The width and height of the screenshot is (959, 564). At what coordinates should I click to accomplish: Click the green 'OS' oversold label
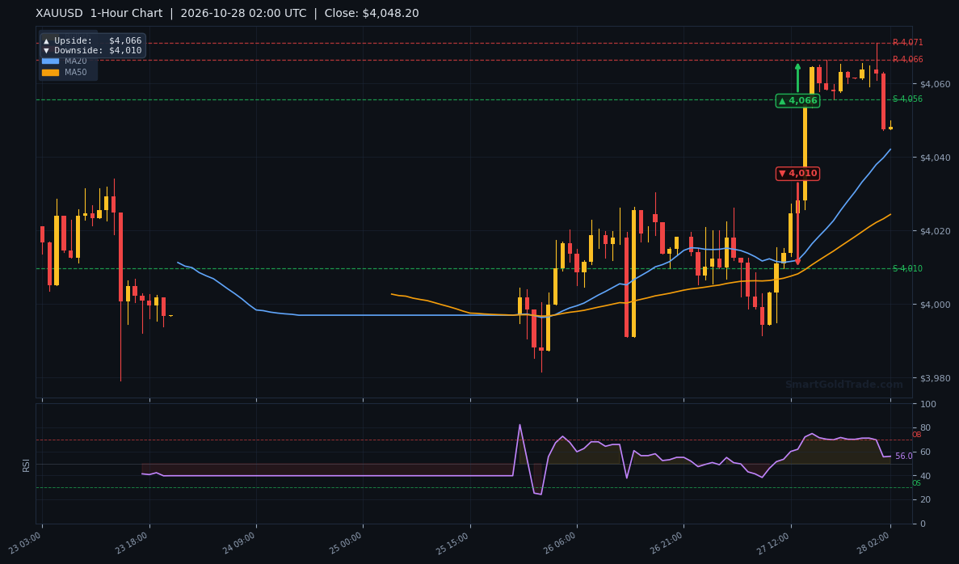[x=916, y=483]
